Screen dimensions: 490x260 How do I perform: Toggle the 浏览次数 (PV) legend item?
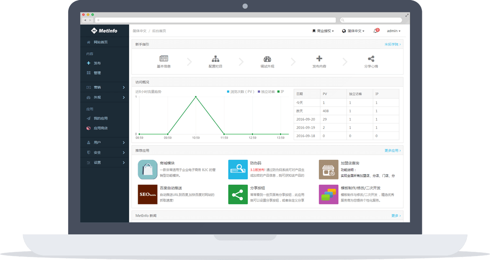[x=240, y=92]
